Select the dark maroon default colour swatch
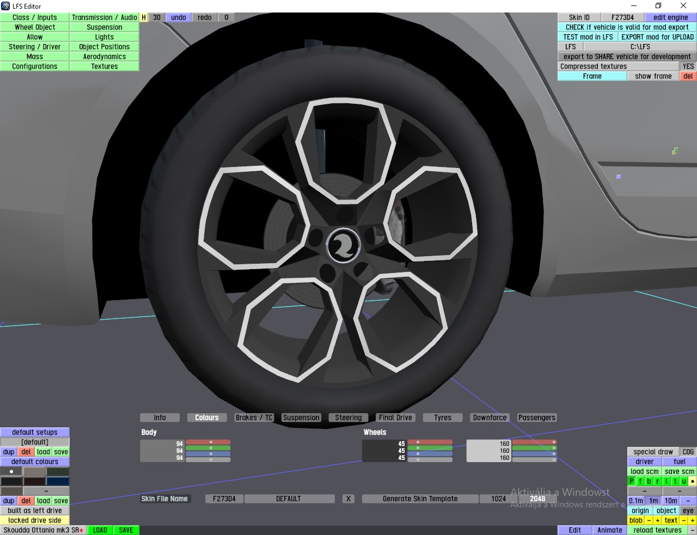The width and height of the screenshot is (697, 535). [35, 481]
